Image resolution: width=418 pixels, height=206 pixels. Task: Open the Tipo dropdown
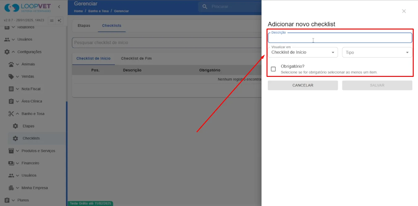tap(377, 53)
